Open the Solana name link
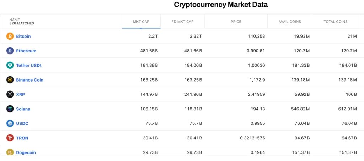The width and height of the screenshot is (364, 161). point(23,109)
